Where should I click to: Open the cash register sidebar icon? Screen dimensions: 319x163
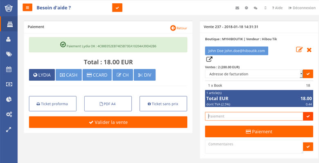(9, 24)
